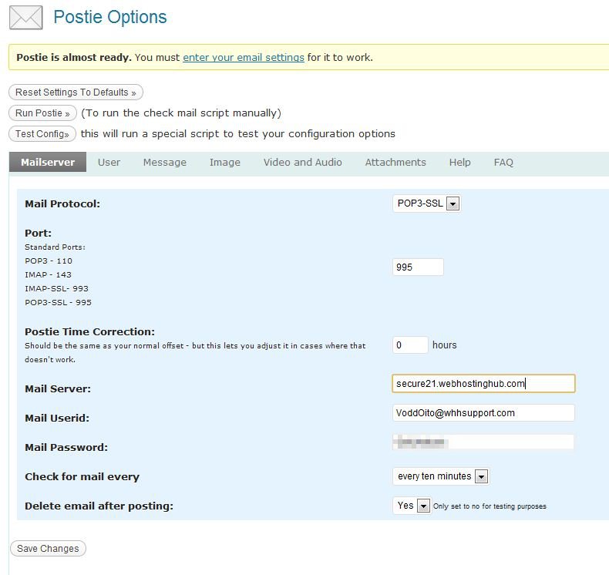The image size is (609, 575).
Task: Select the Mailserver tab
Action: [x=48, y=162]
